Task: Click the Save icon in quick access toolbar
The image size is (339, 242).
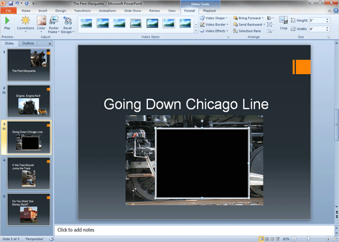Action: tap(10, 3)
